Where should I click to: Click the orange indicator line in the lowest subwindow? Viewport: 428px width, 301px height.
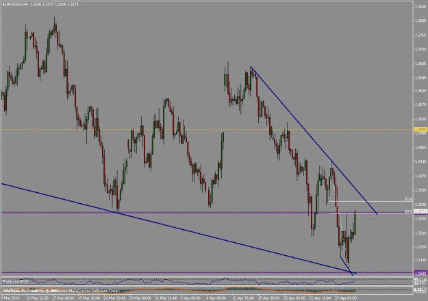point(177,291)
